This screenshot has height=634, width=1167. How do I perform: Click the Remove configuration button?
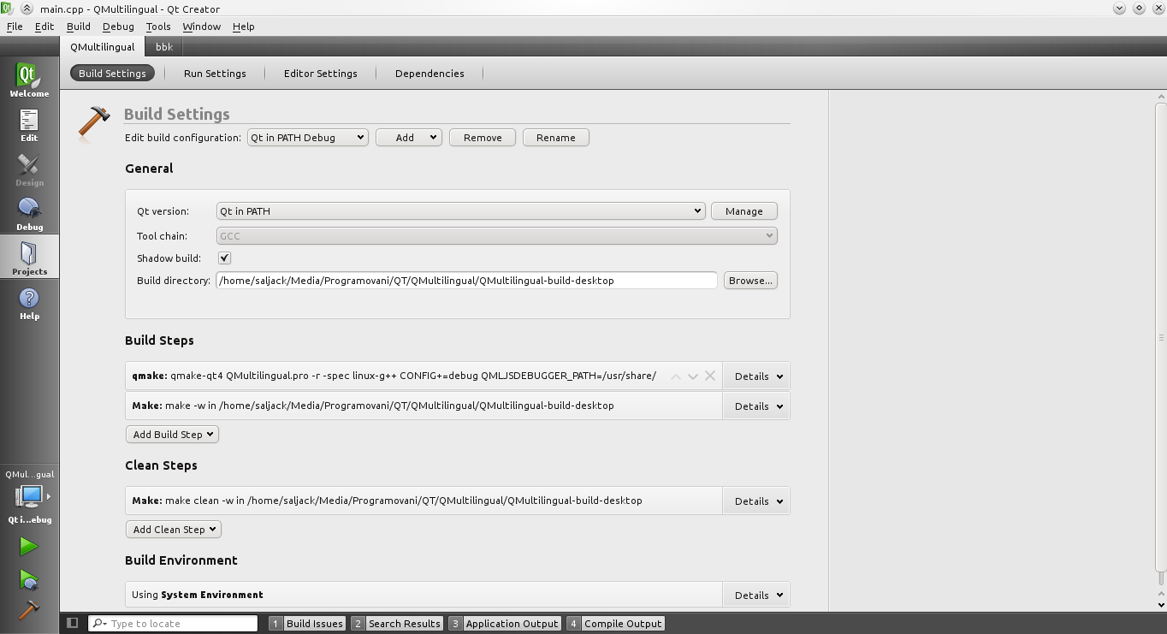pos(483,137)
